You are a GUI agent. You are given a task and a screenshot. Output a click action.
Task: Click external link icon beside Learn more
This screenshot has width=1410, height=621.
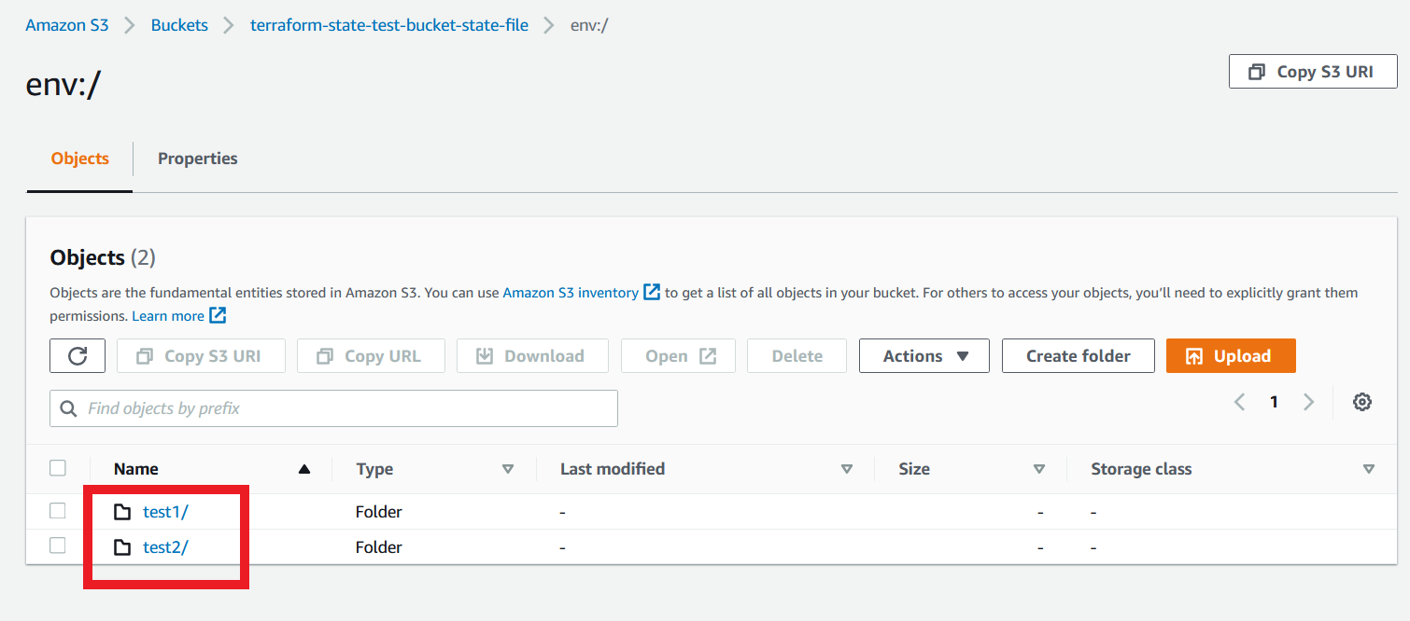coord(218,315)
